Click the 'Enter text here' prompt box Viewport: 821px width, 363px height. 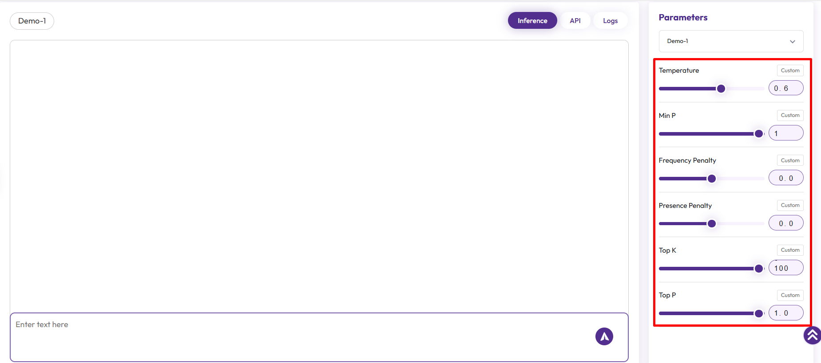(x=302, y=336)
